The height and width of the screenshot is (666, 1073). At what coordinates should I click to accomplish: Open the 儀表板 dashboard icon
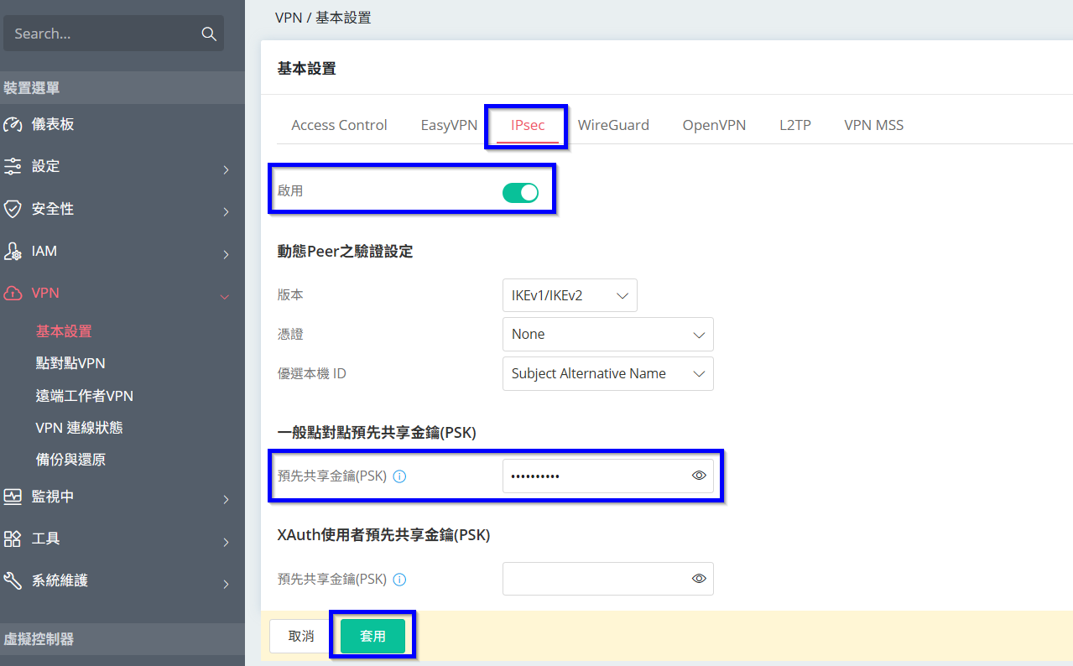point(13,124)
